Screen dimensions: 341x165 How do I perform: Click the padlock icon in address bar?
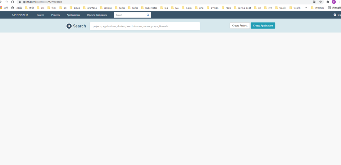[20, 2]
